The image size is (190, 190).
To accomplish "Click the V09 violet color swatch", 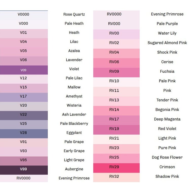I will (x=24, y=70).
